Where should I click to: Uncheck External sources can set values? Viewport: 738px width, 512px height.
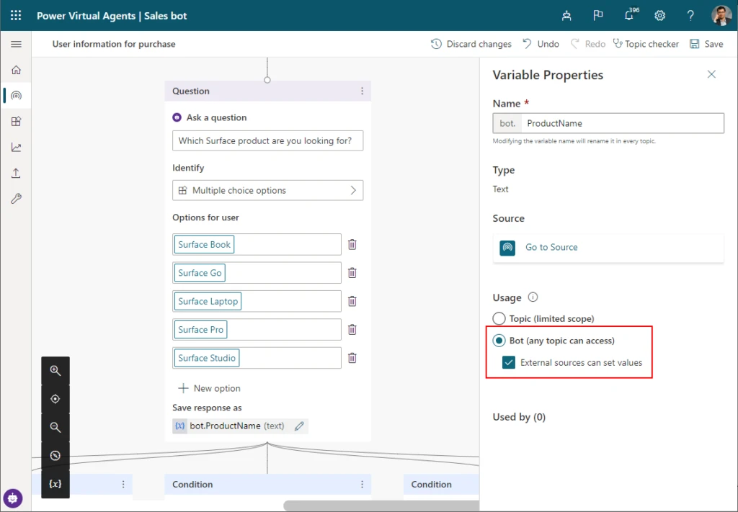[x=510, y=363]
